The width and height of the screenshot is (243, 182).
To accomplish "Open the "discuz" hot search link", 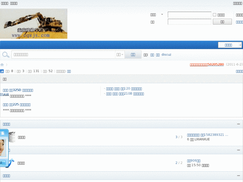I will tap(166, 54).
